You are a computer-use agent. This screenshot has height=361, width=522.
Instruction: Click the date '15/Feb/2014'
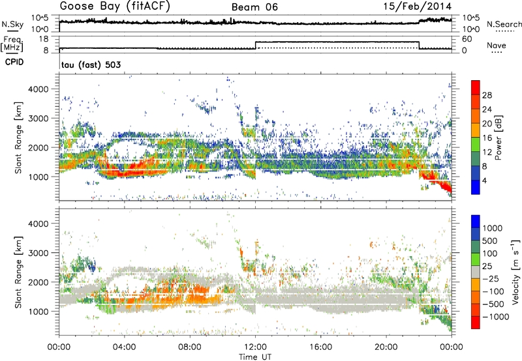pos(418,7)
